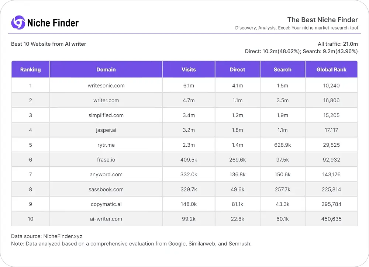The height and width of the screenshot is (267, 369).
Task: Click simplified.com in the table
Action: [x=106, y=115]
